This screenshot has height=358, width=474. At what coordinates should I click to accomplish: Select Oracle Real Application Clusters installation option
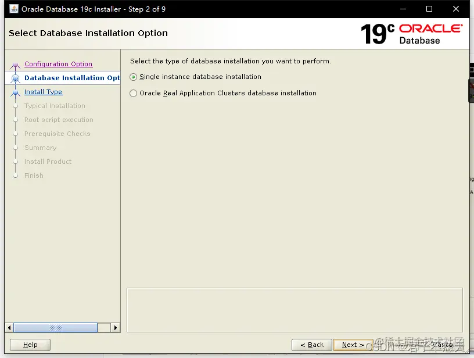pyautogui.click(x=134, y=93)
